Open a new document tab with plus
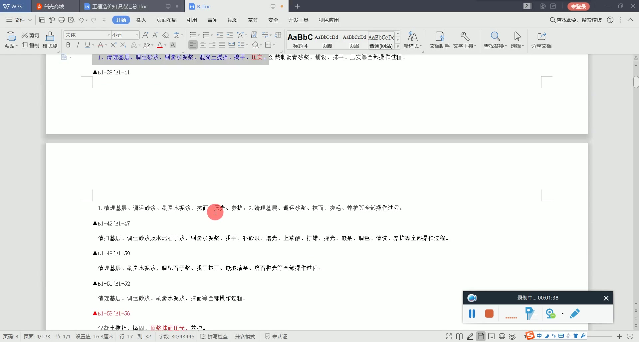Screen dimensions: 639x342 coord(297,6)
